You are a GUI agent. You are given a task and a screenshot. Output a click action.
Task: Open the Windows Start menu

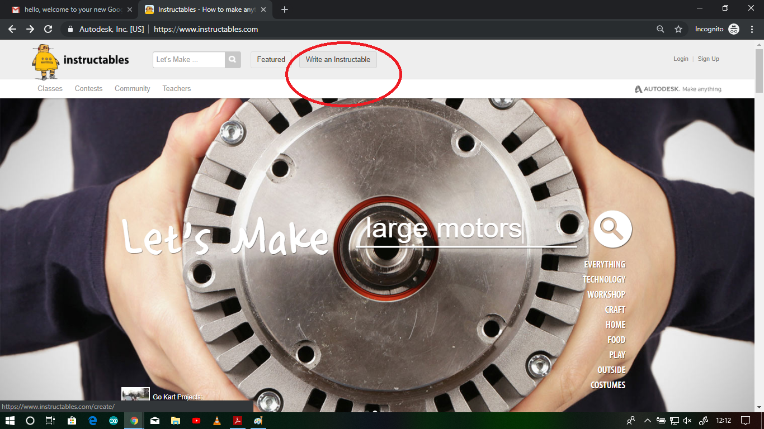(x=10, y=421)
